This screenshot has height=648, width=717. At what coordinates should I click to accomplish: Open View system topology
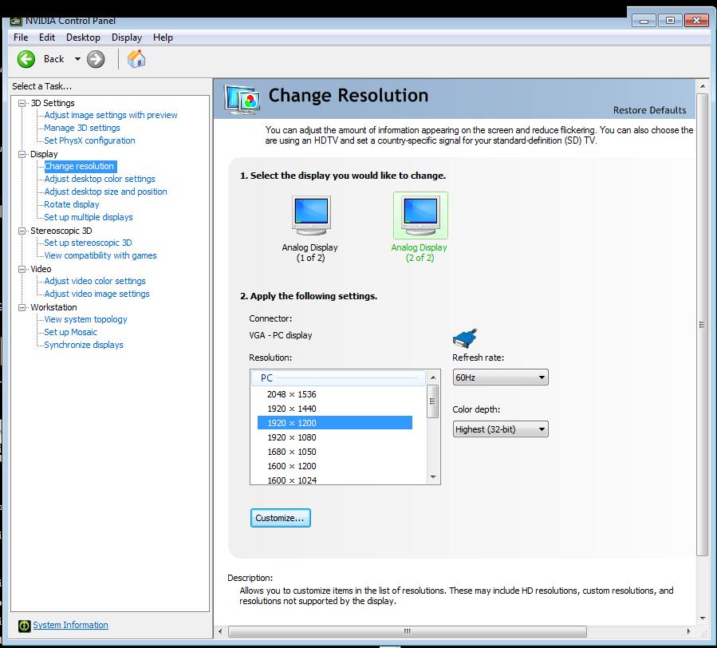click(x=85, y=319)
